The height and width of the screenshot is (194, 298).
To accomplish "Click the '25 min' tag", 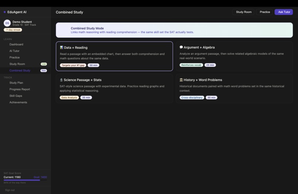I will (x=210, y=65).
